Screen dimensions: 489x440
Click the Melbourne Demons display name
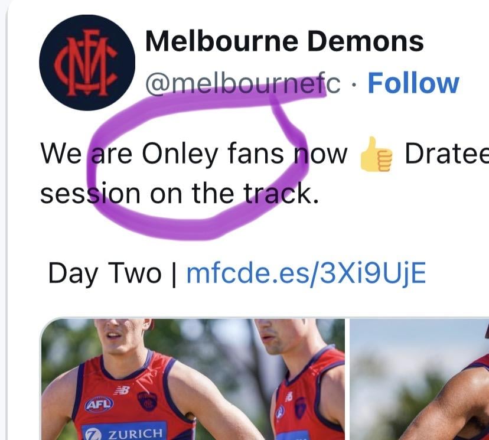pos(285,41)
